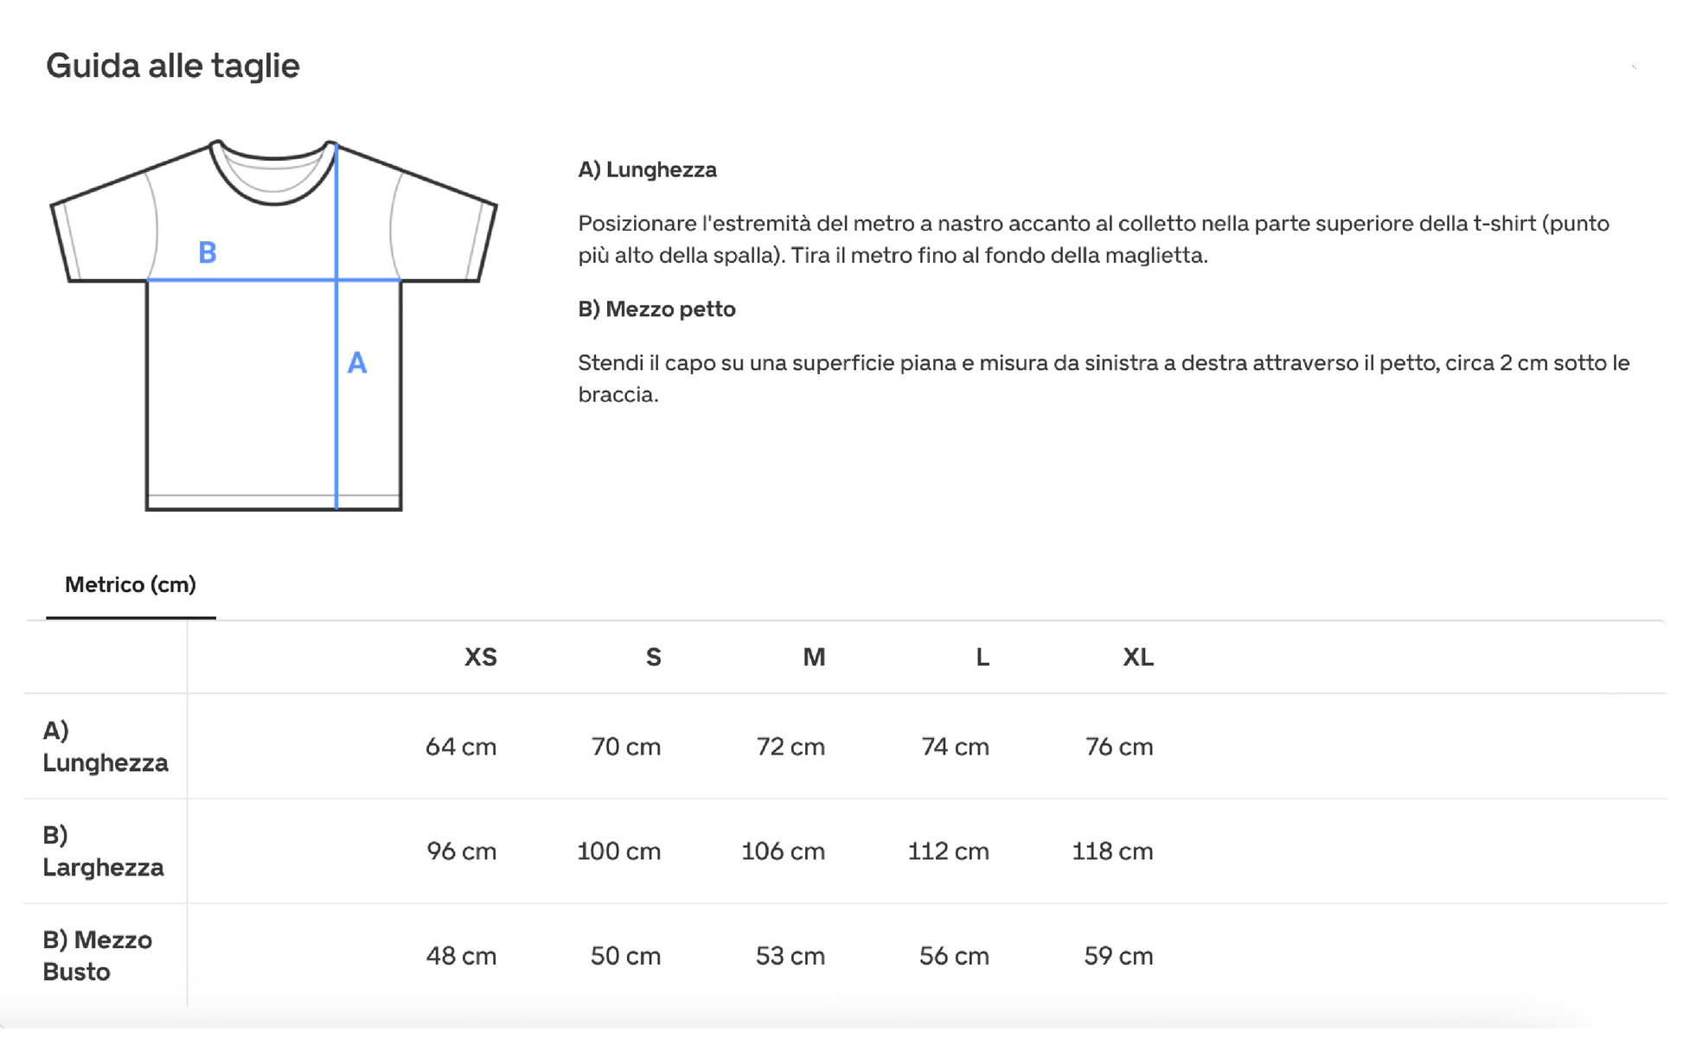Click the 76 cm length value for XL
Image resolution: width=1683 pixels, height=1051 pixels.
1119,747
